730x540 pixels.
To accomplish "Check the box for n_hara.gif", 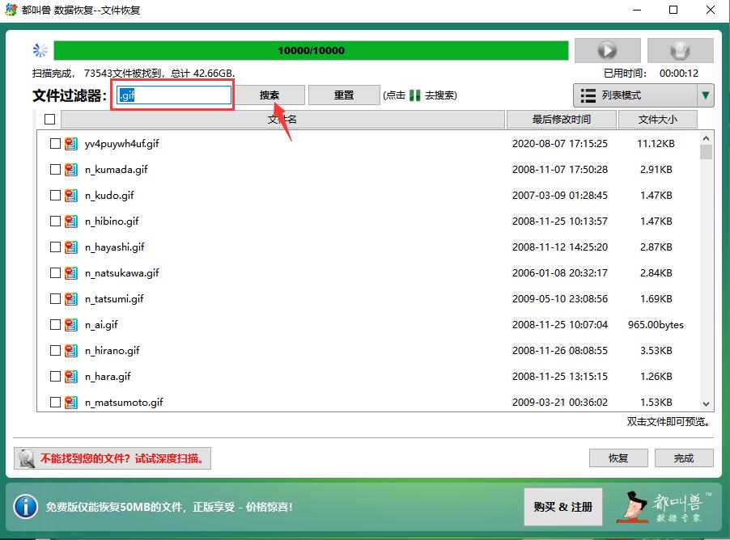I will pyautogui.click(x=55, y=376).
